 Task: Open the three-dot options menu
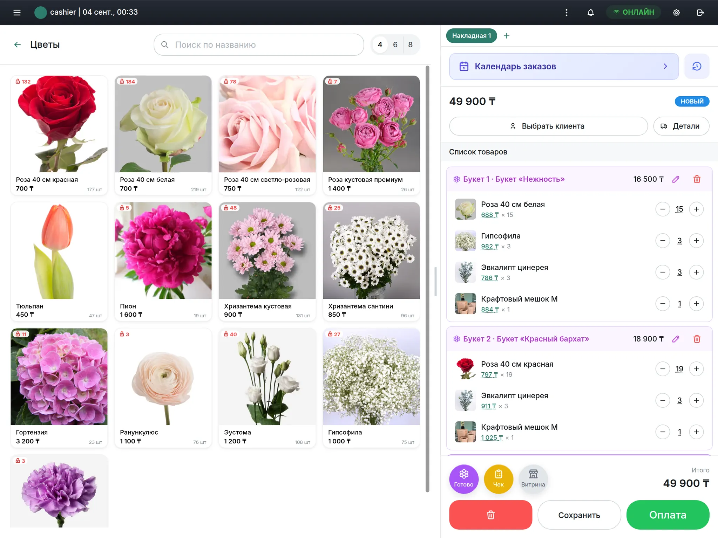(567, 13)
